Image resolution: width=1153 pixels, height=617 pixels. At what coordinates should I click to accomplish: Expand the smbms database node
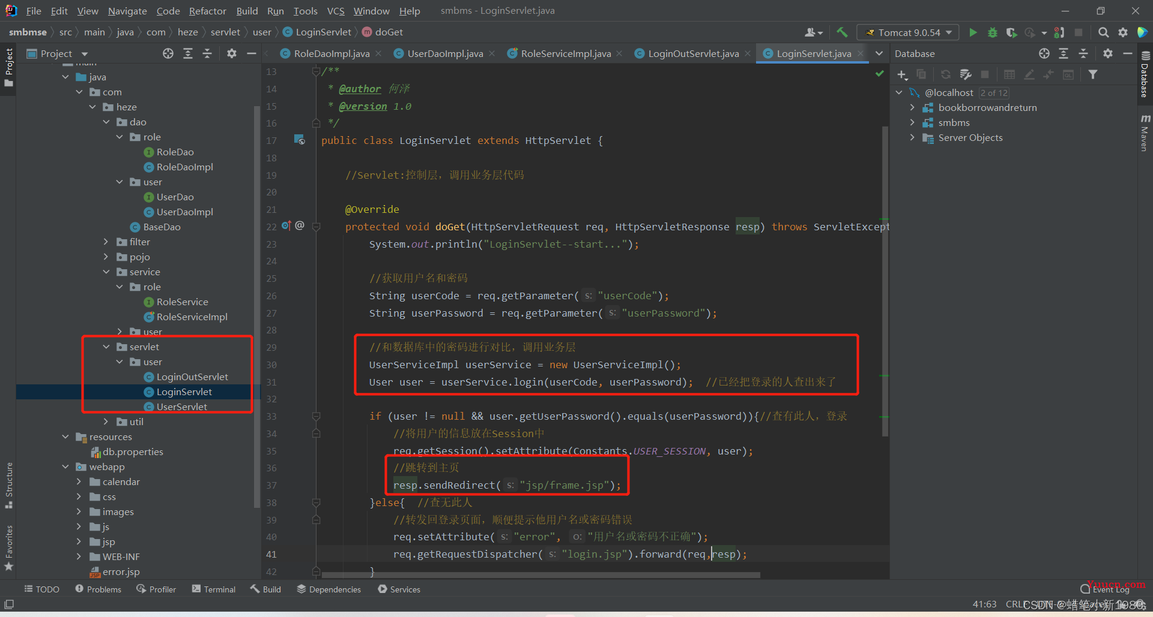912,122
